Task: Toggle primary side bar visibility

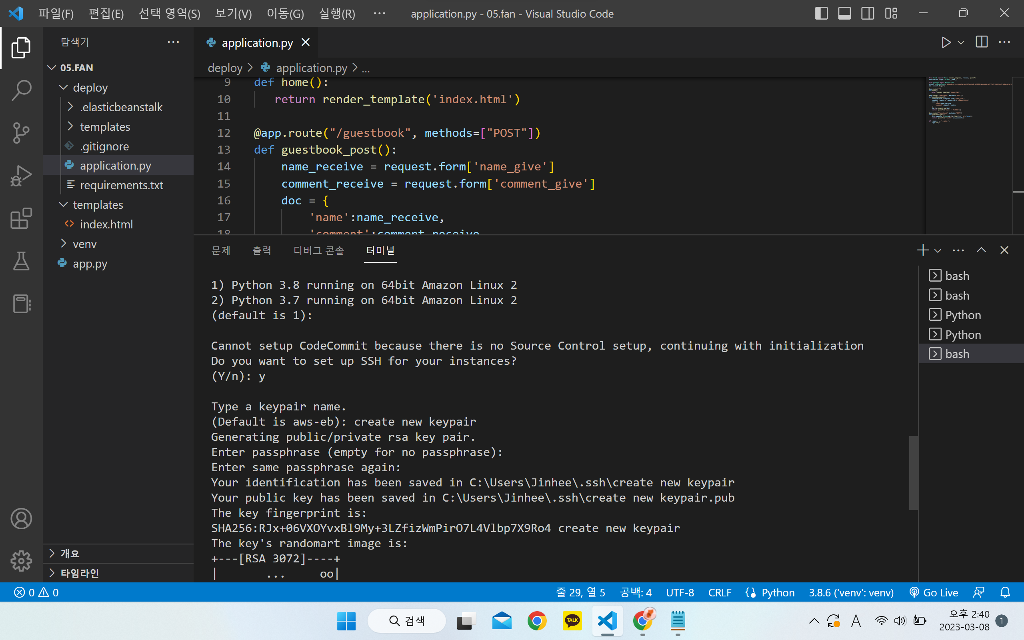Action: point(821,14)
